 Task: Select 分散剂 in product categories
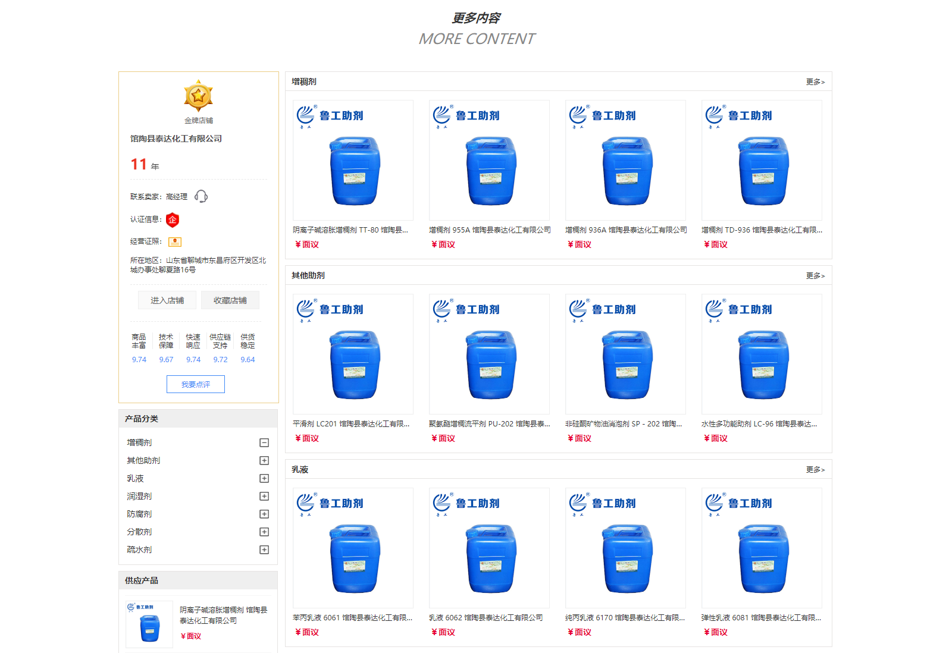pyautogui.click(x=139, y=532)
